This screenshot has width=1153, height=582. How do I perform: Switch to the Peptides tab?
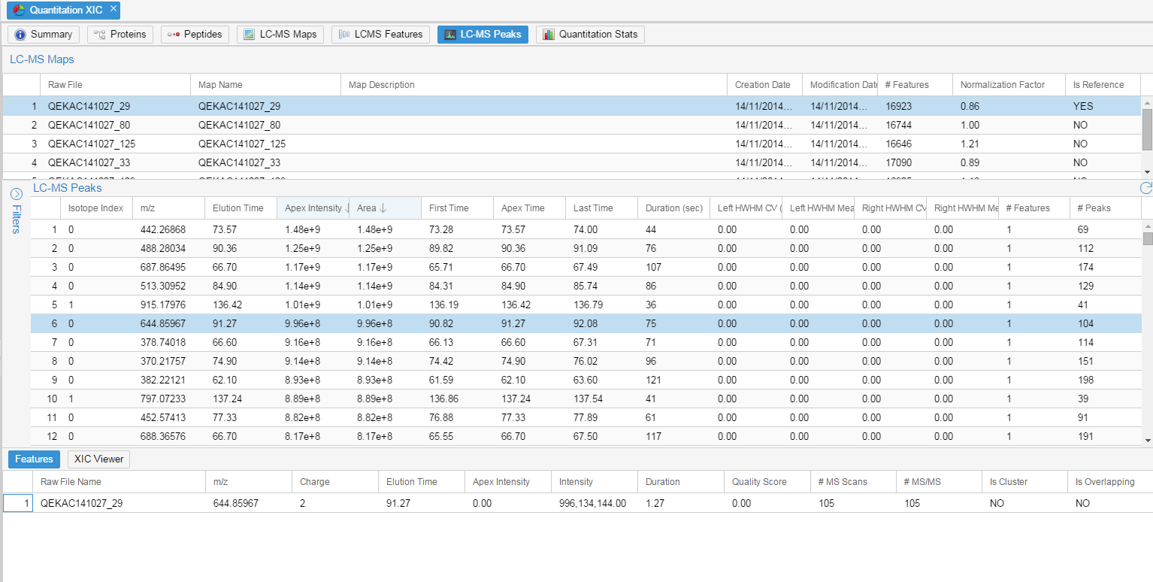click(x=195, y=35)
